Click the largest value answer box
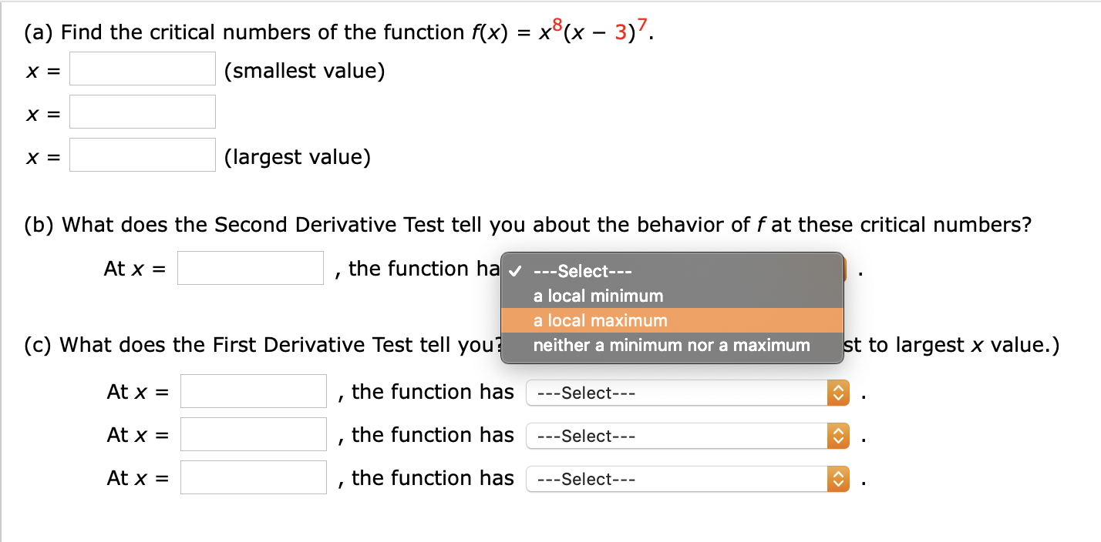Screen dimensions: 1101x542 point(142,155)
